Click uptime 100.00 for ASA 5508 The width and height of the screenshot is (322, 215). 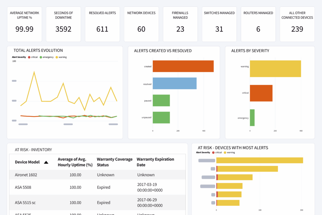pos(75,187)
